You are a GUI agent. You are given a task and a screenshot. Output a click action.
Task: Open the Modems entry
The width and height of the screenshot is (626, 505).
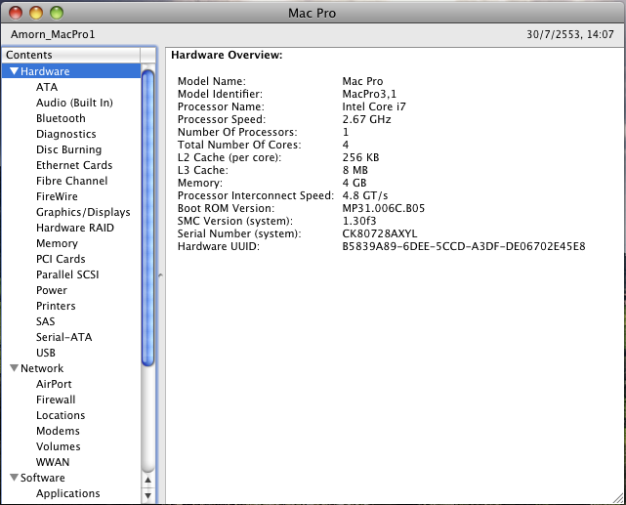(58, 431)
